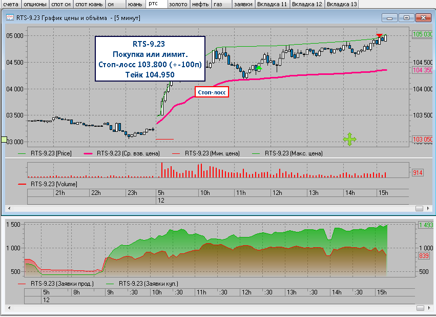Image resolution: width=436 pixels, height=317 pixels.
Task: Click the red minimum price line segment
Action: point(164,139)
